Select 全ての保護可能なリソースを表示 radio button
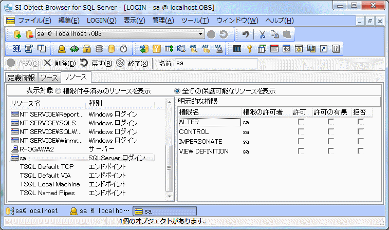The image size is (389, 230). [177, 91]
